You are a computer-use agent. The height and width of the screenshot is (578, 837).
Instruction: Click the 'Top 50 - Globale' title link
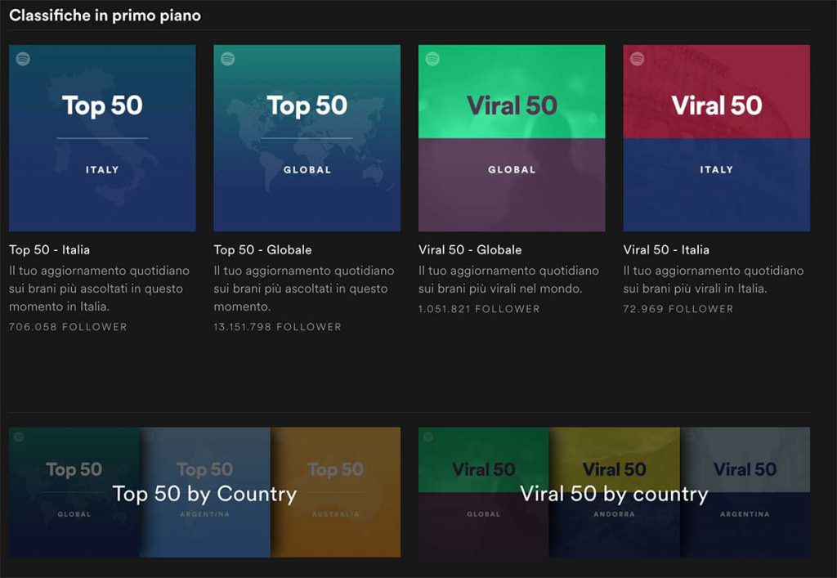(x=262, y=250)
